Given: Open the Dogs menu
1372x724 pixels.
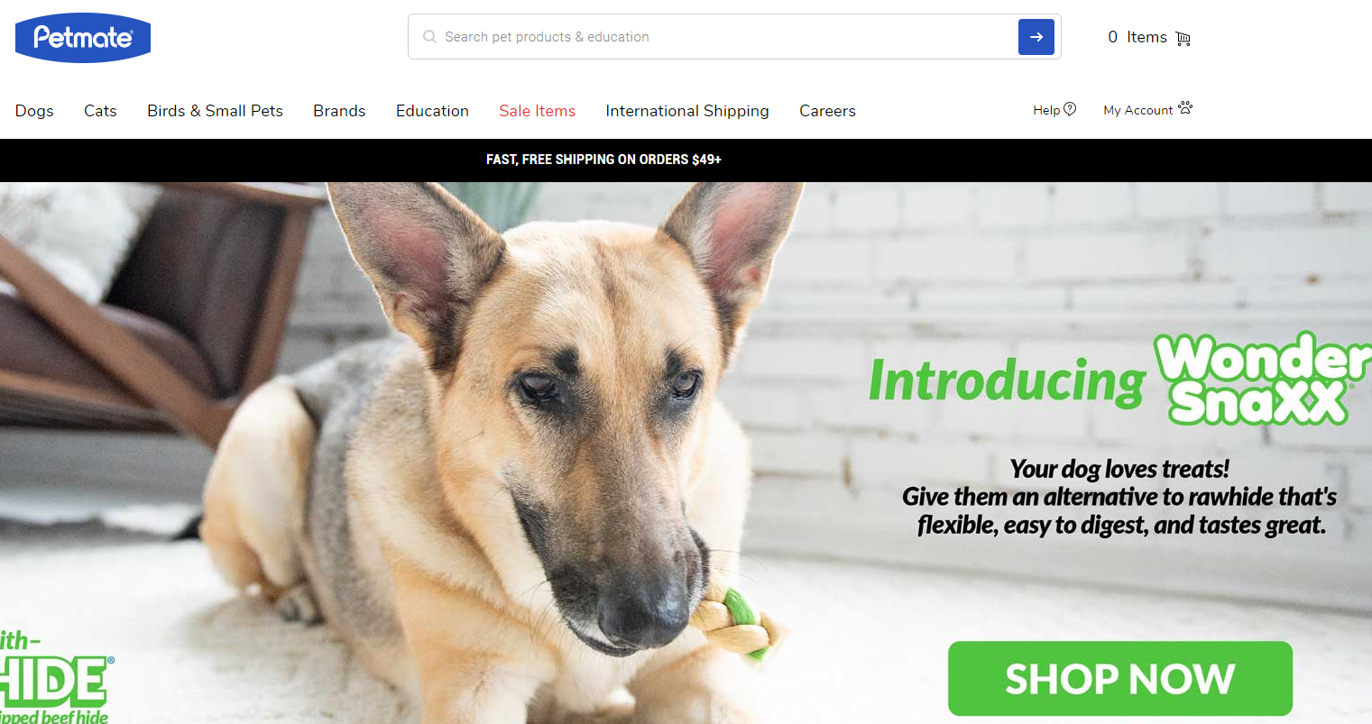Looking at the screenshot, I should click(x=34, y=111).
